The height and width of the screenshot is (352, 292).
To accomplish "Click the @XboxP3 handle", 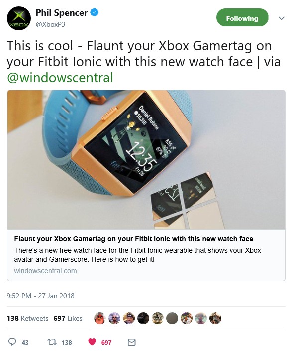I will [50, 24].
